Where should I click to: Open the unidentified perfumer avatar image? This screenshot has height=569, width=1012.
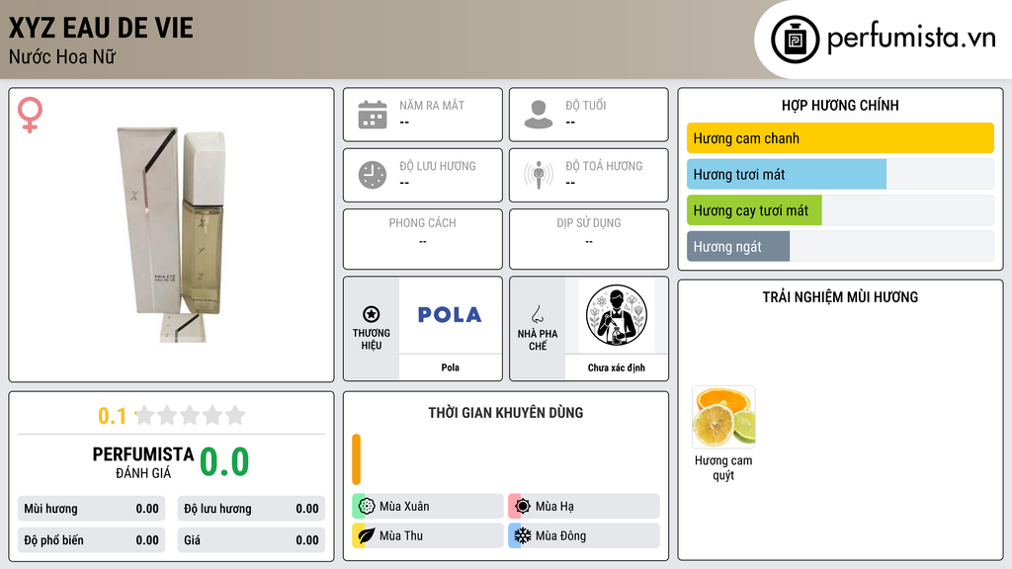(617, 315)
